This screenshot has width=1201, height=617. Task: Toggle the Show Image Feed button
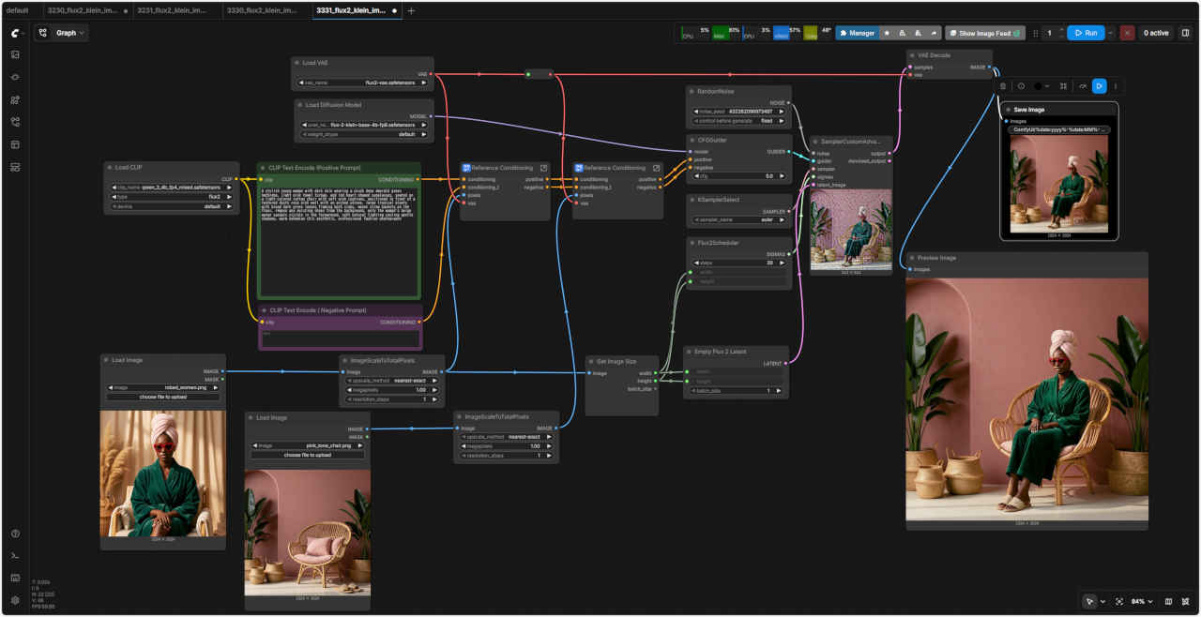tap(984, 33)
